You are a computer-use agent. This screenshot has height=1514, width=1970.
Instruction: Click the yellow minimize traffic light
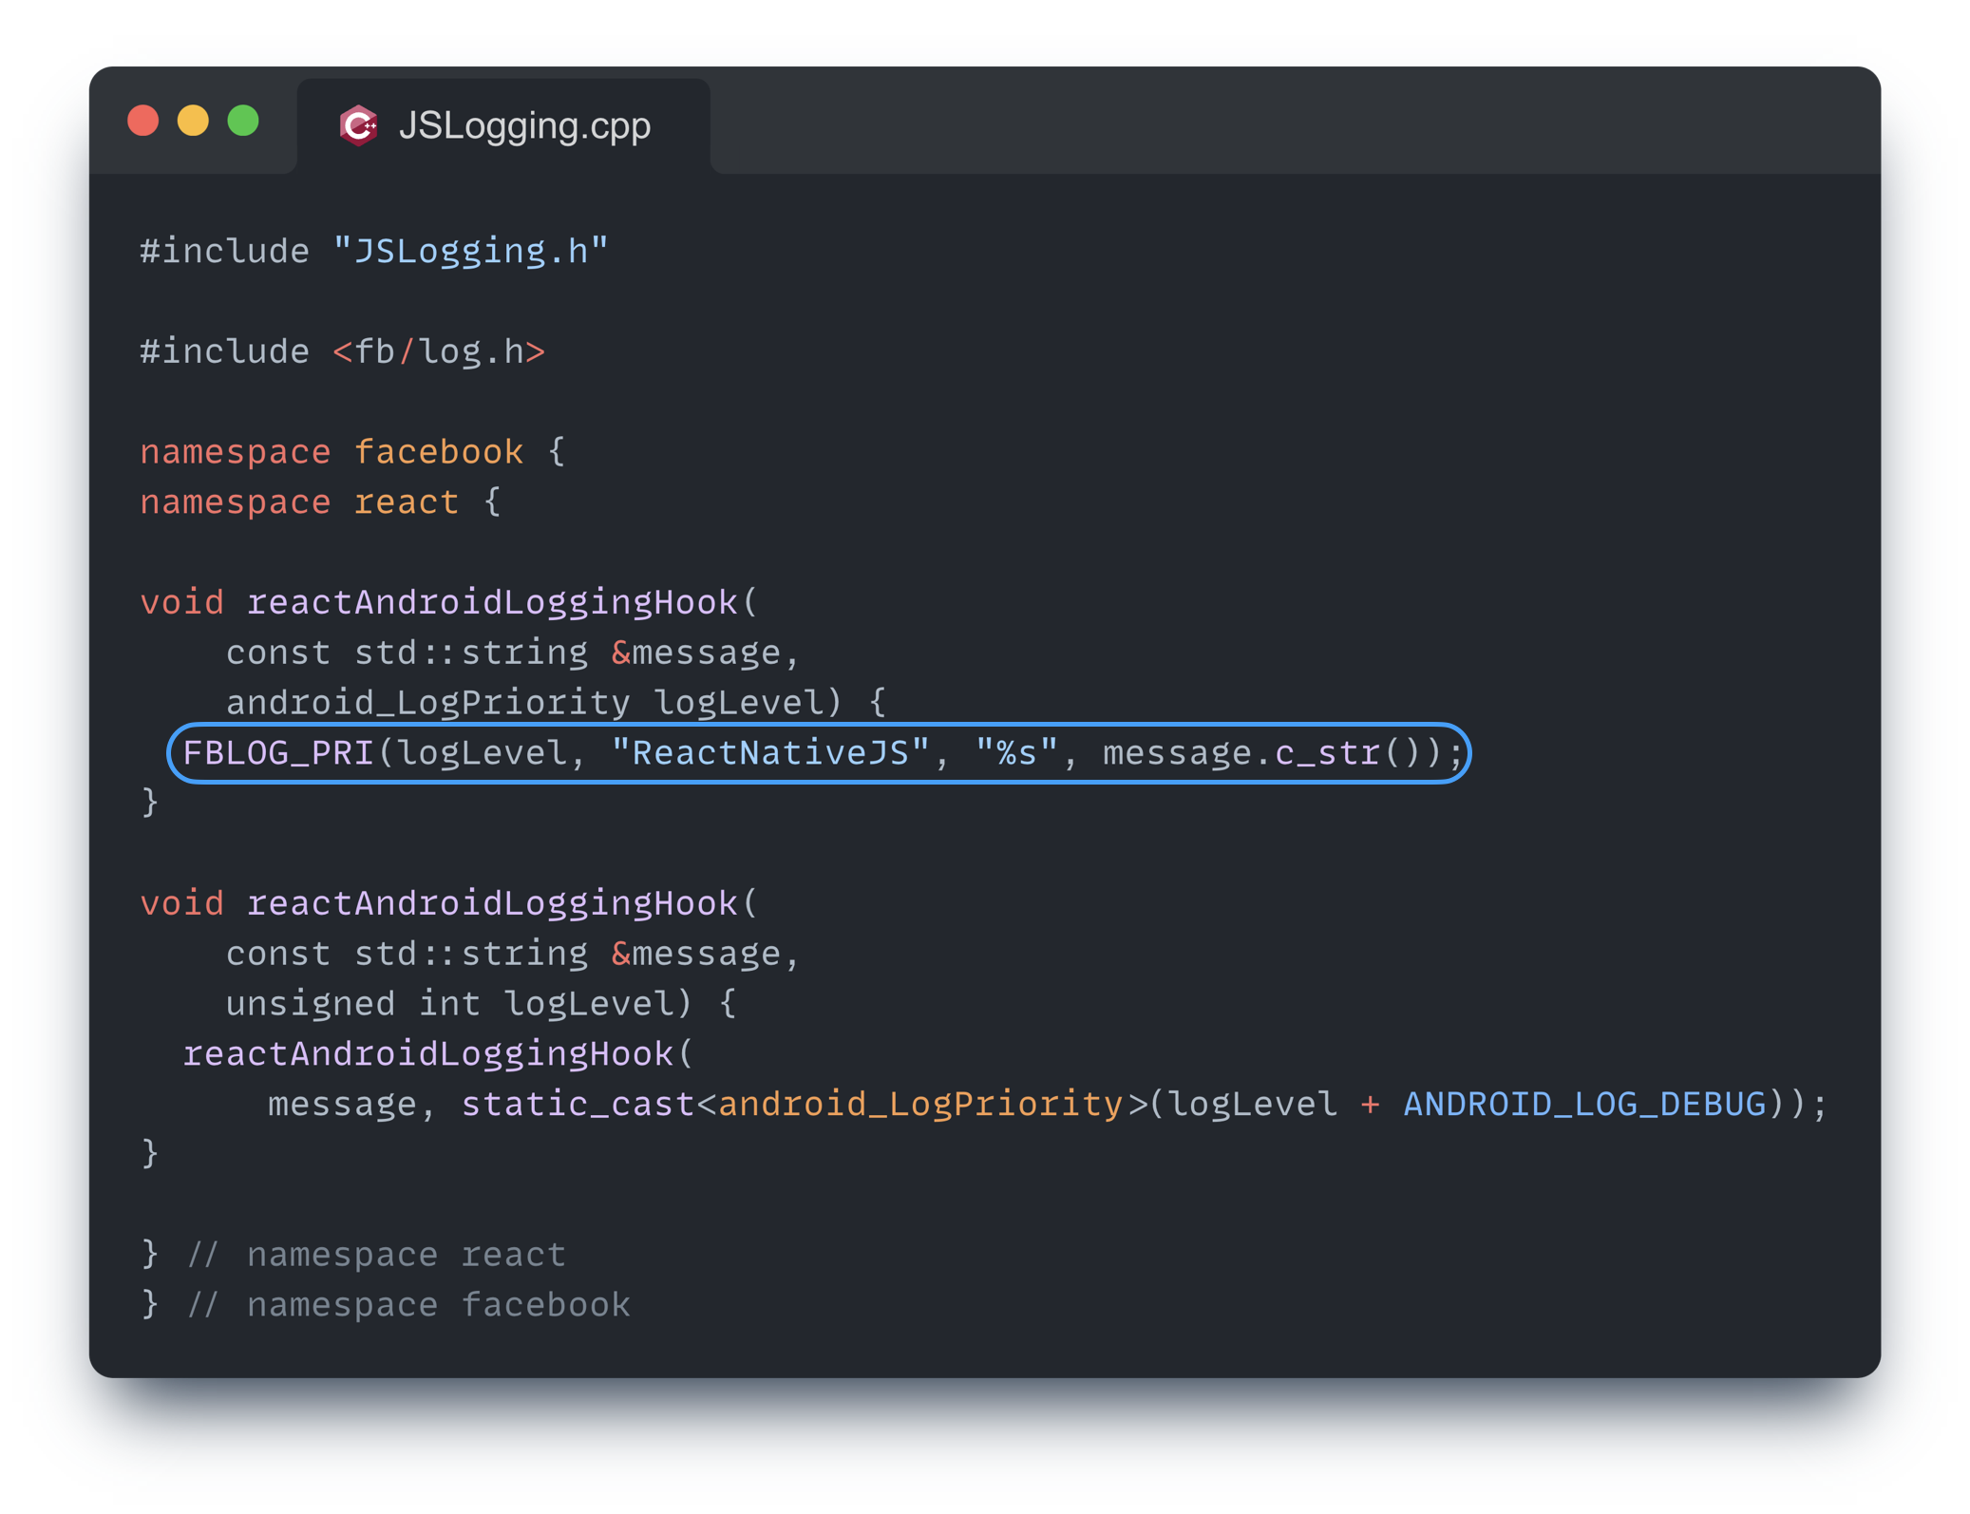click(194, 122)
